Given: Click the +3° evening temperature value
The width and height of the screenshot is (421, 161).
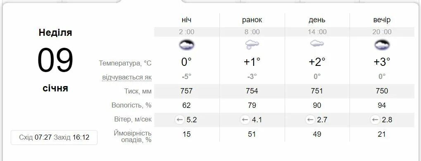Looking at the screenshot, I should point(382,62).
